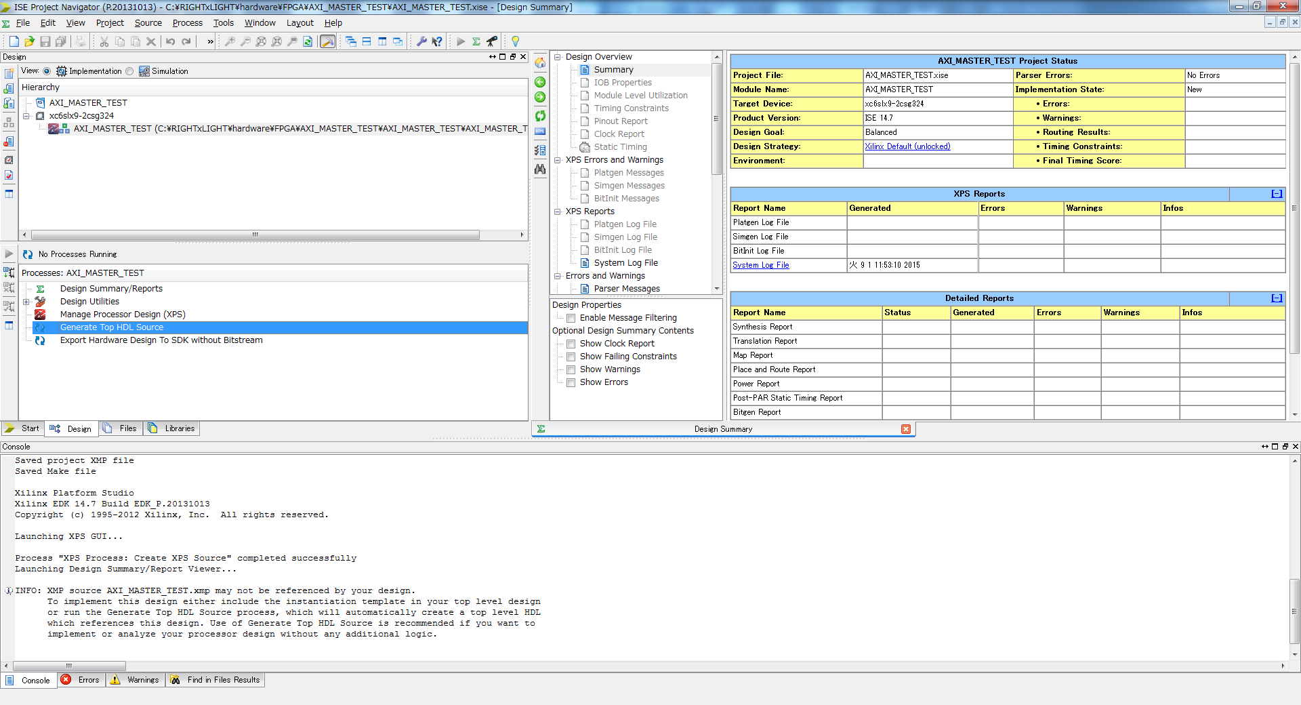This screenshot has height=705, width=1301.
Task: Switch to the Errors console tab
Action: [81, 680]
